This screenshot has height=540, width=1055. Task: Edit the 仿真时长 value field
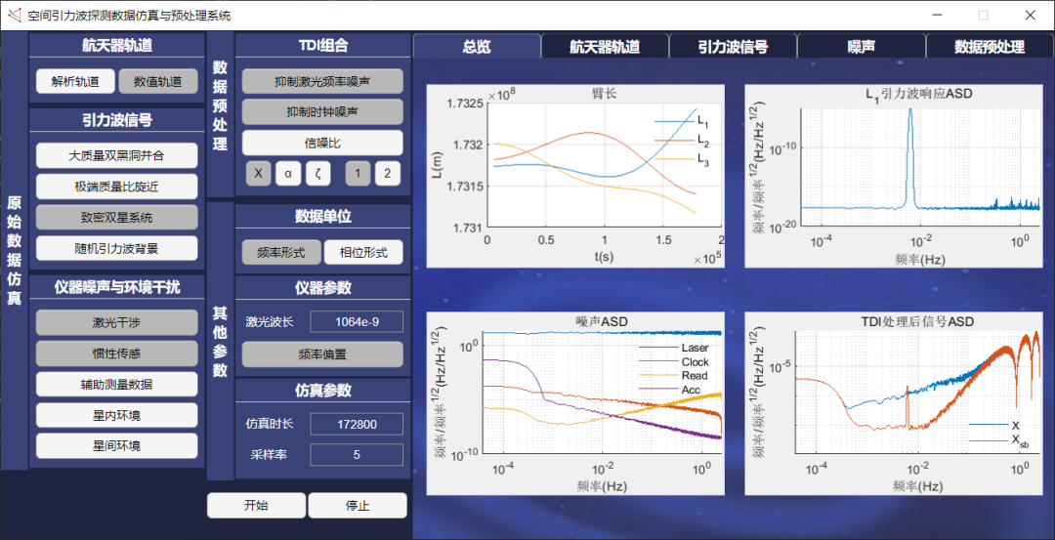(356, 424)
